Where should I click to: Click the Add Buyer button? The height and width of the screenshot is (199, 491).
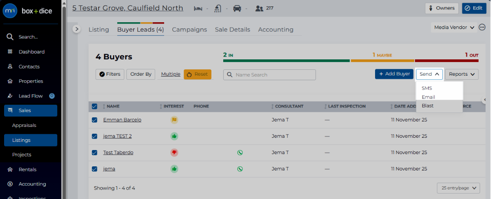coord(394,74)
